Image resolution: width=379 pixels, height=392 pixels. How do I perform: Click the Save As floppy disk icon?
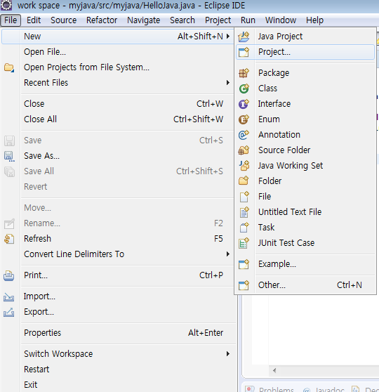[x=9, y=156]
